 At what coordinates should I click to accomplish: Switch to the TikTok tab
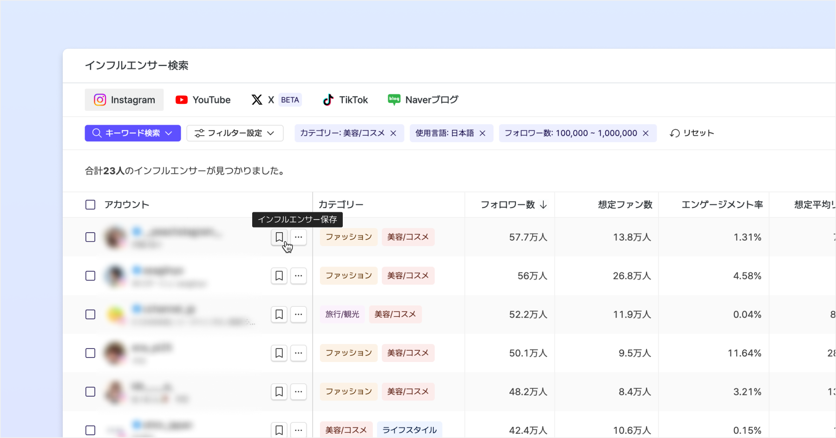coord(345,100)
